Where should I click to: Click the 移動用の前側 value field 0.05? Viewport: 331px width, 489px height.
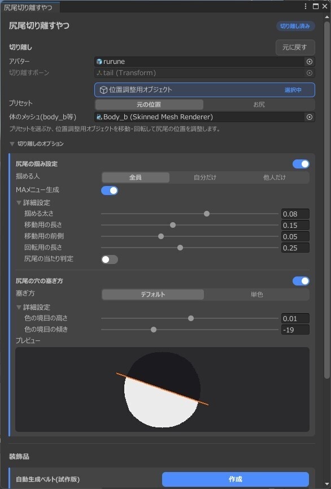(295, 236)
